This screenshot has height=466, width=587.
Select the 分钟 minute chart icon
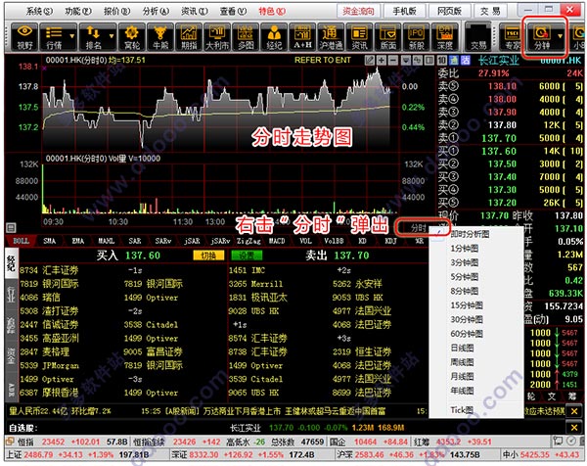(541, 36)
